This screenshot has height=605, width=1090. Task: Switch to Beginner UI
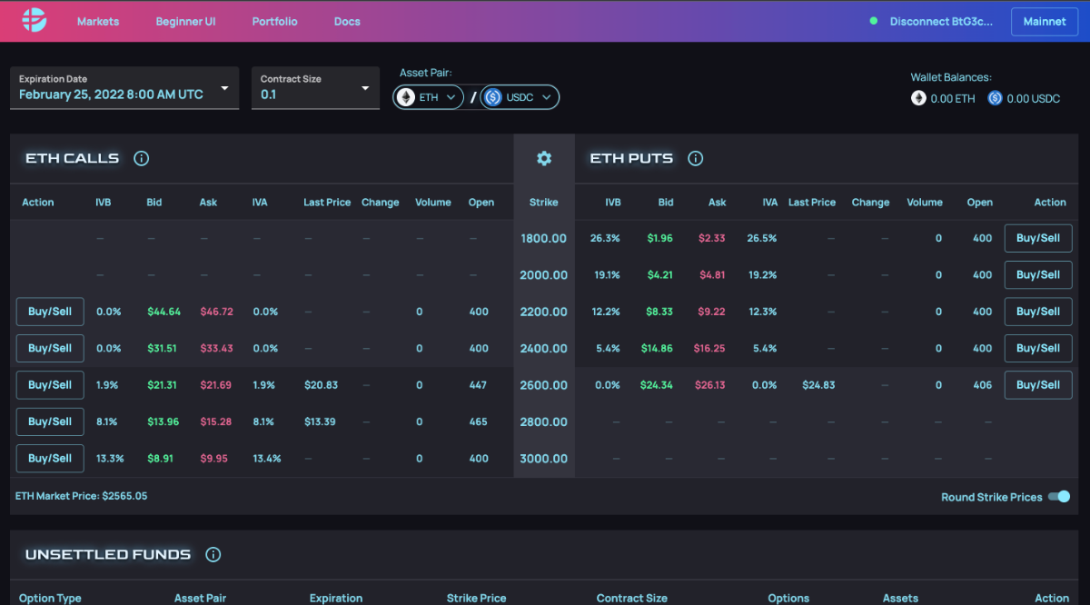185,21
